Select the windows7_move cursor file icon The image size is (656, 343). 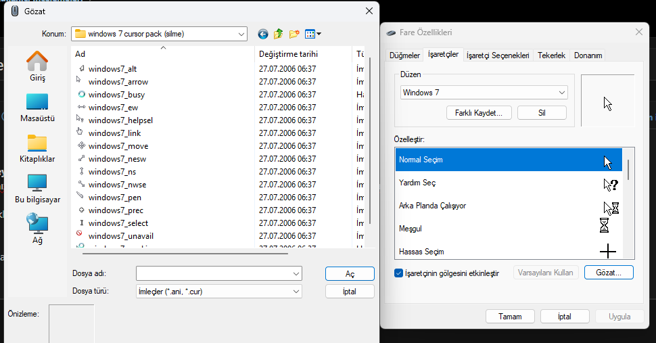point(81,145)
